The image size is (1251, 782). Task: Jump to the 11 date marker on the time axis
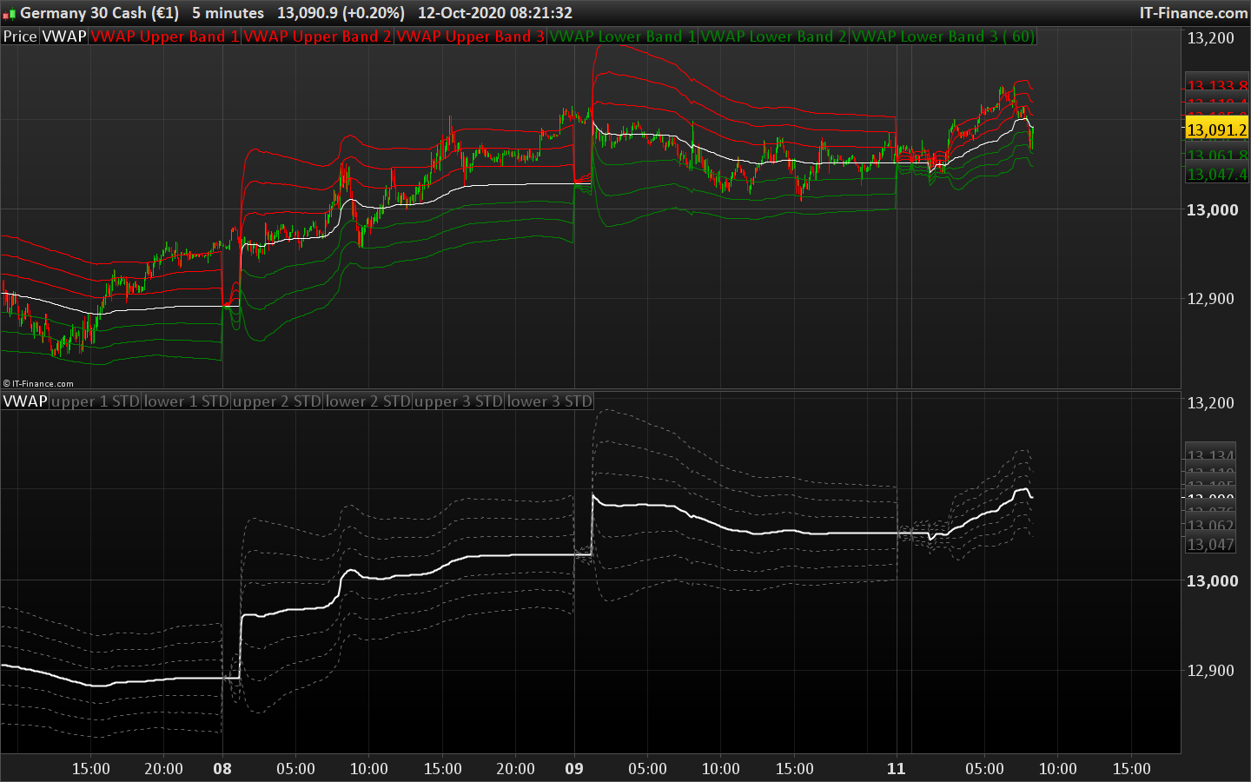coord(896,769)
